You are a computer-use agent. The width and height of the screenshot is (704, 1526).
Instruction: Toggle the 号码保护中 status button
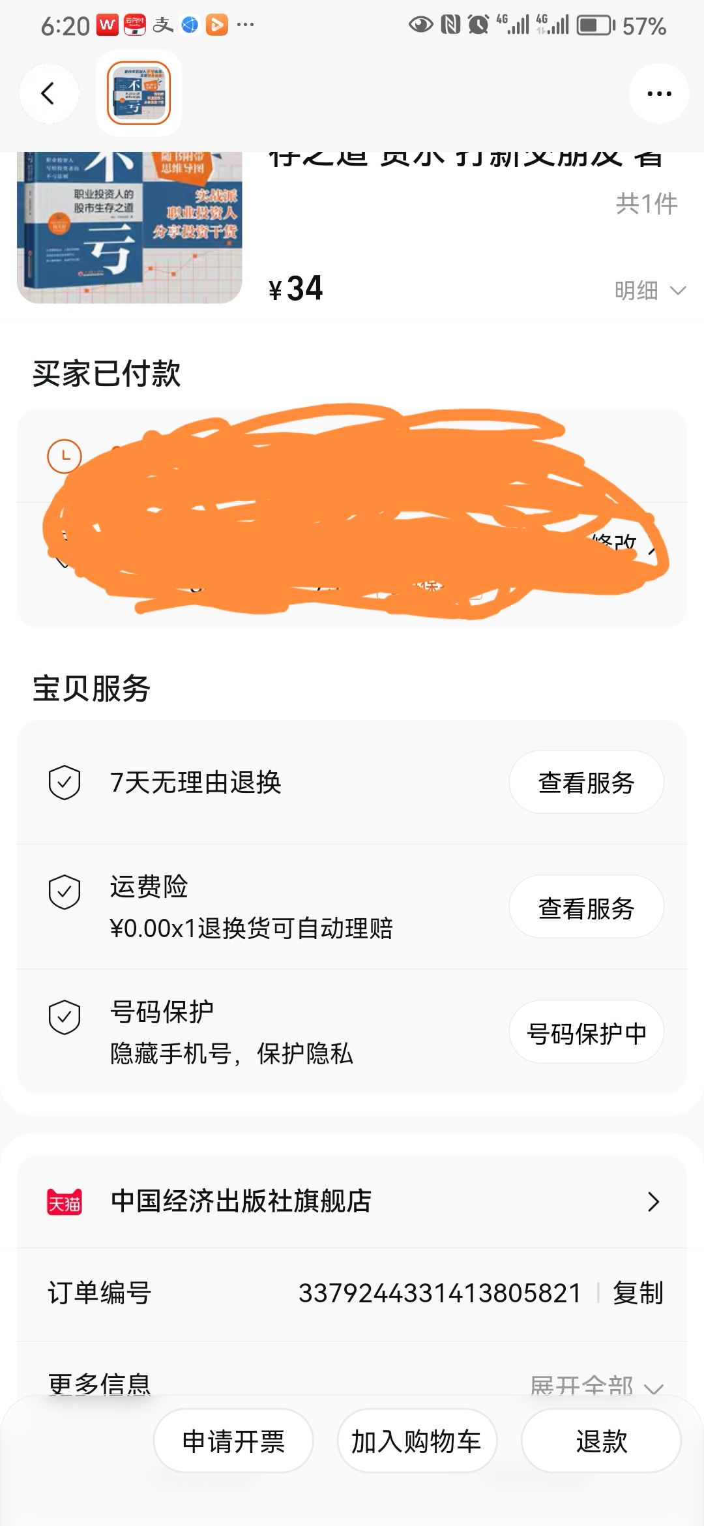[586, 1032]
